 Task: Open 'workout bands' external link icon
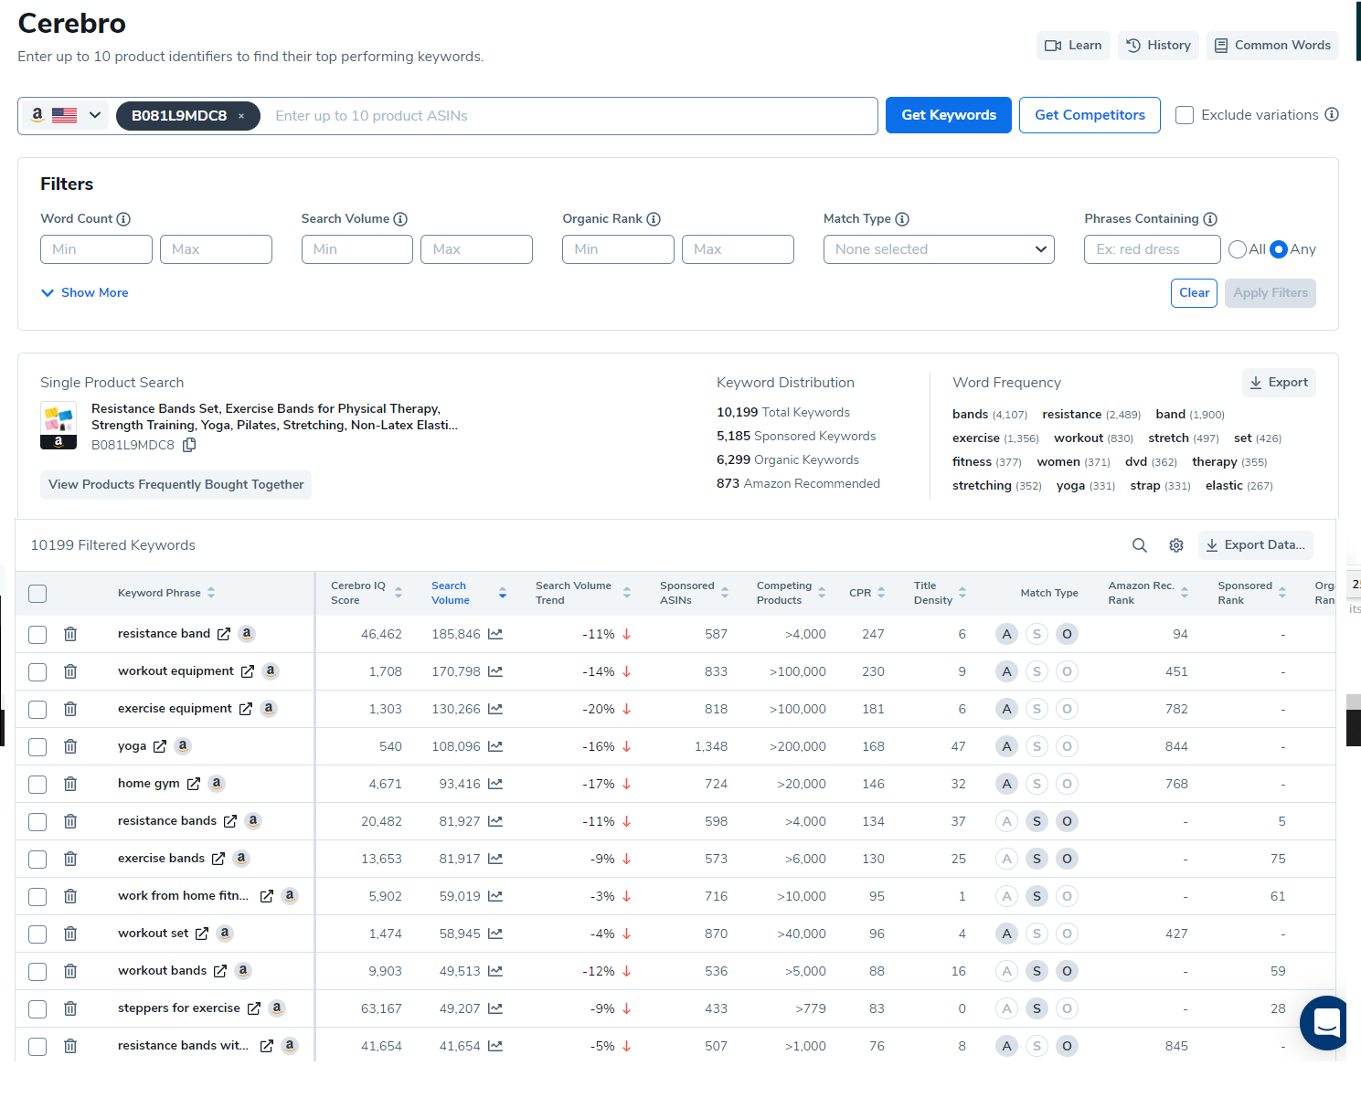tap(220, 971)
